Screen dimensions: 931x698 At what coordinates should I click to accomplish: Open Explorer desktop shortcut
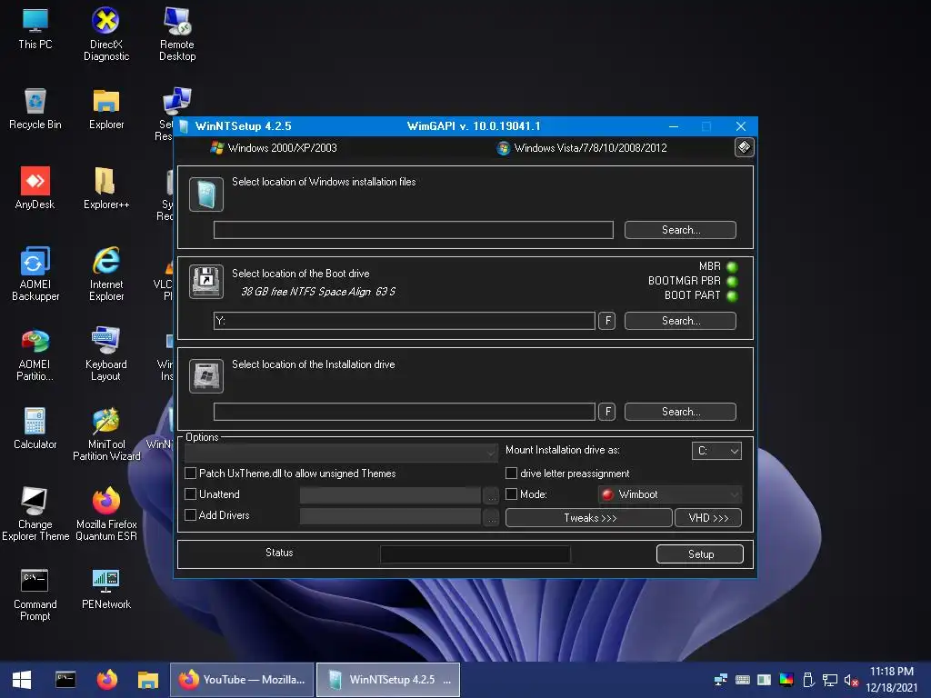pos(106,109)
